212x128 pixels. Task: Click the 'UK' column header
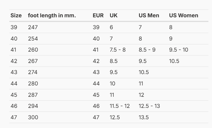coord(113,16)
